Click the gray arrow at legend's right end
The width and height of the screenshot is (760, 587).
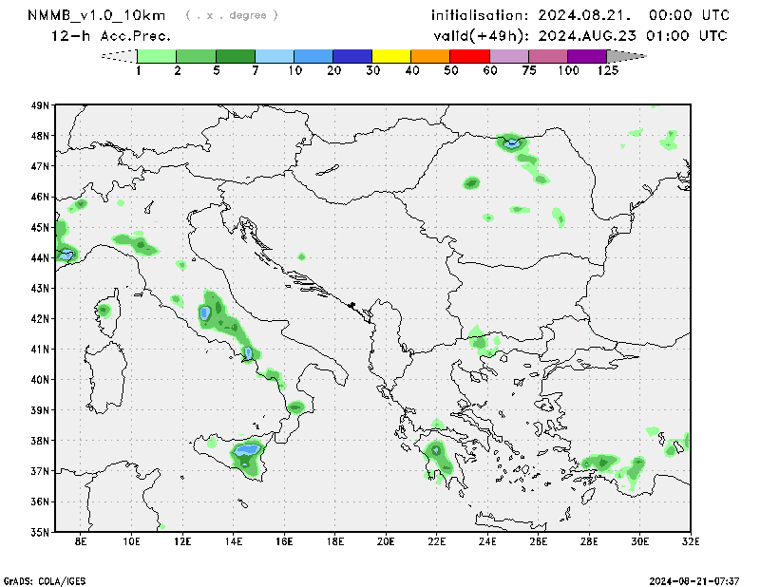(626, 56)
